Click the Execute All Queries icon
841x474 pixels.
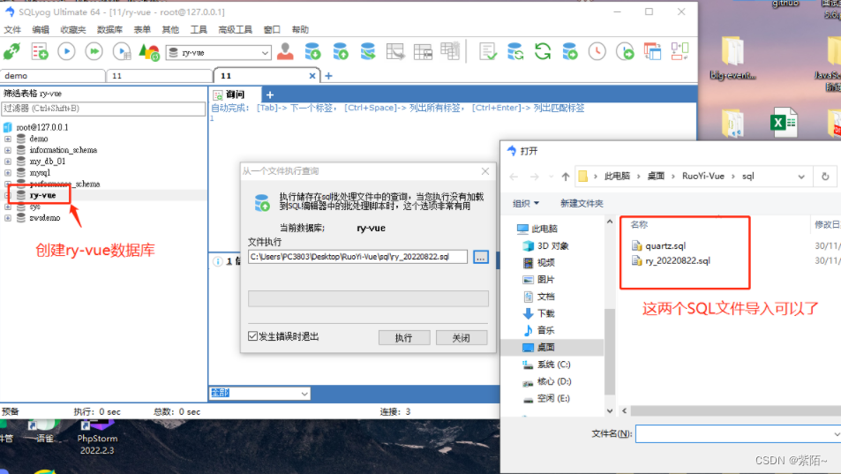coord(94,51)
